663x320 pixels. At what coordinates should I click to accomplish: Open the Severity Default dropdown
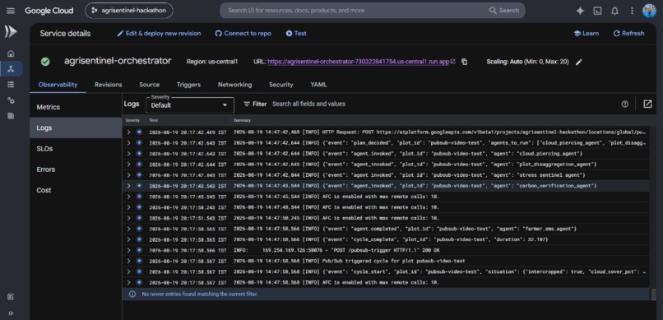click(x=190, y=104)
